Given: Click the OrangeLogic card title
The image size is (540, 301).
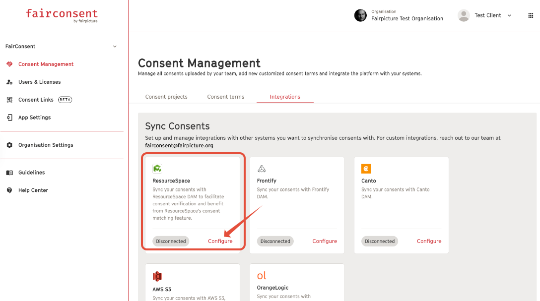Looking at the screenshot, I should [x=273, y=288].
